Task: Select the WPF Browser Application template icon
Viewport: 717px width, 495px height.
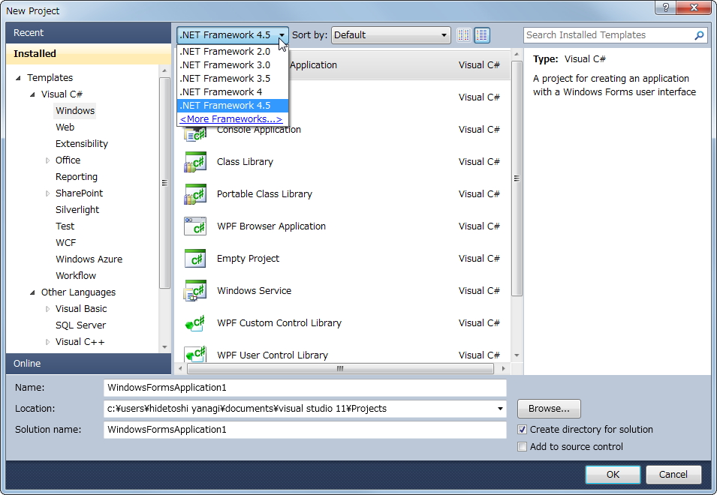Action: point(195,226)
